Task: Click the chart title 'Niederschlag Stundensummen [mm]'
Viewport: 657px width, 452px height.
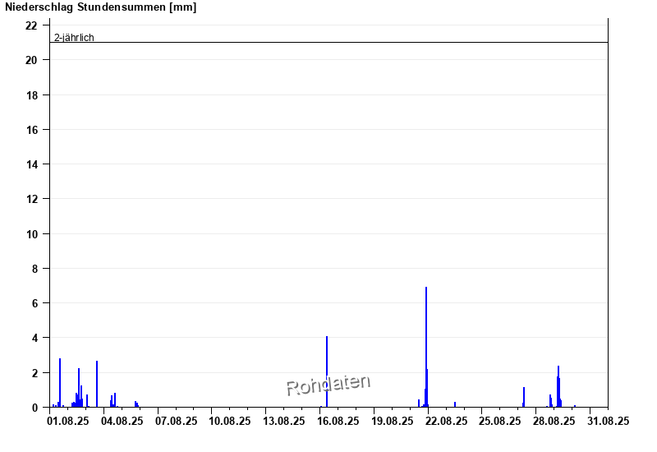Action: (100, 7)
